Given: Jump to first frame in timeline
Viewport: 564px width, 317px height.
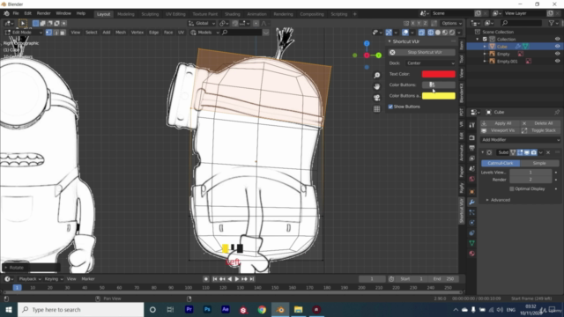Looking at the screenshot, I should click(215, 279).
